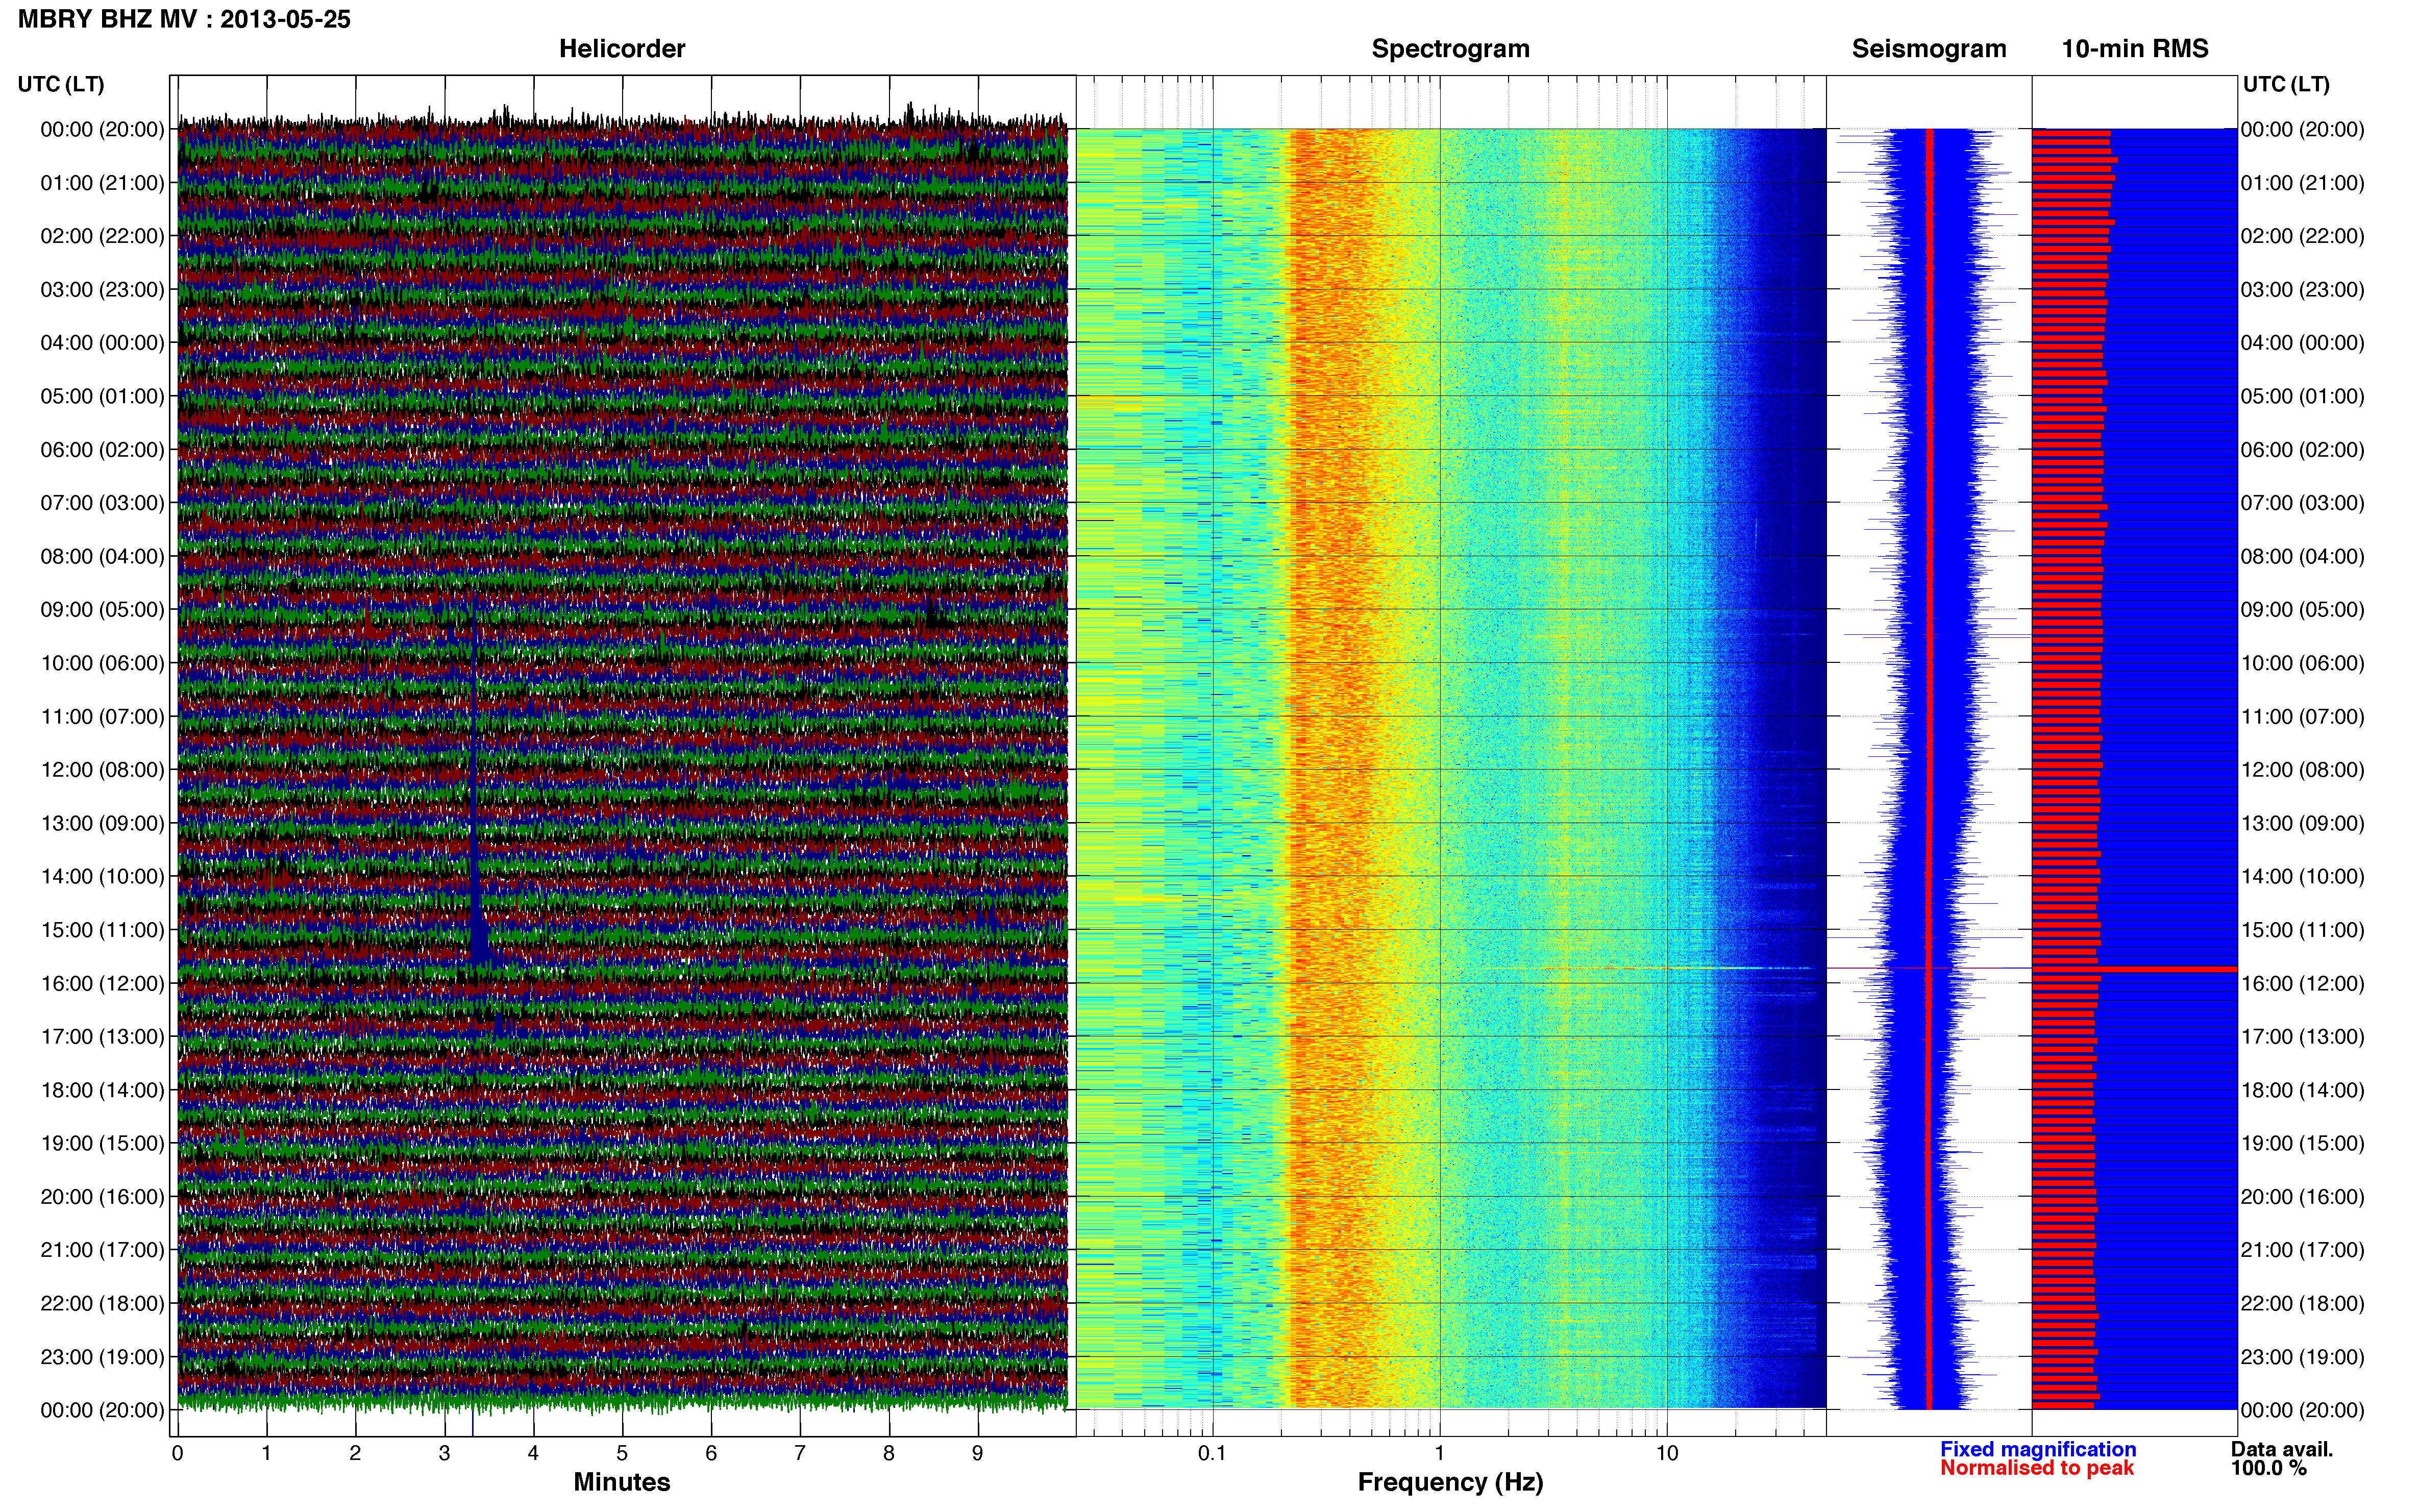
Task: Click the left '20:00 (16:00)' time label
Action: (x=102, y=1197)
